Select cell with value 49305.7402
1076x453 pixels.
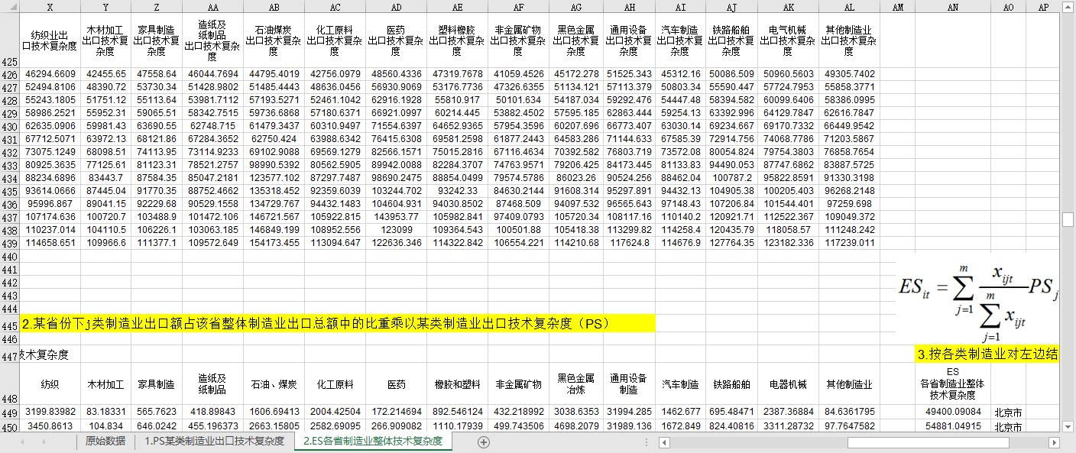(x=848, y=74)
